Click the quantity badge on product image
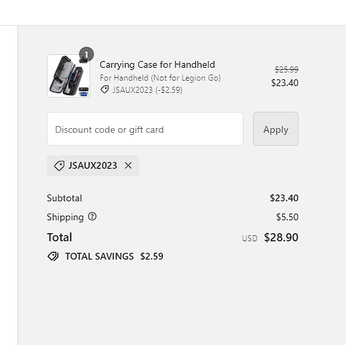346x345 pixels. 86,54
